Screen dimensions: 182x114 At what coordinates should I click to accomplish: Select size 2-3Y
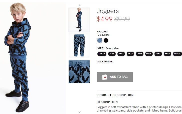[112, 54]
